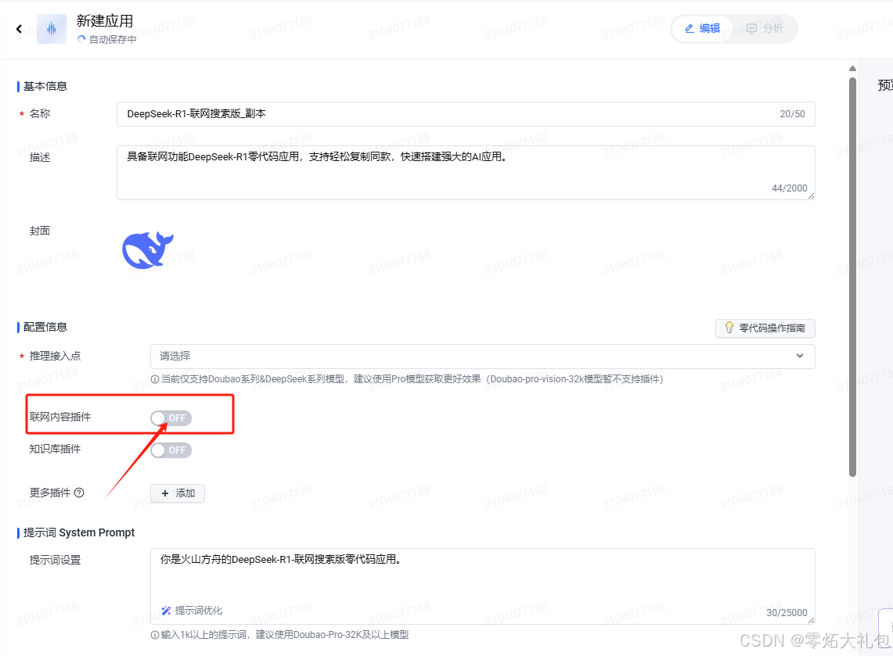
Task: Click the 提示词 System Prompt heading
Action: click(x=78, y=532)
